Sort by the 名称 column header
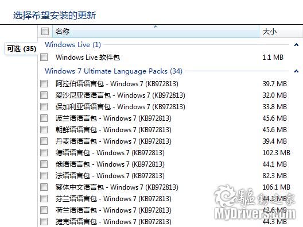The height and width of the screenshot is (227, 303). click(156, 31)
